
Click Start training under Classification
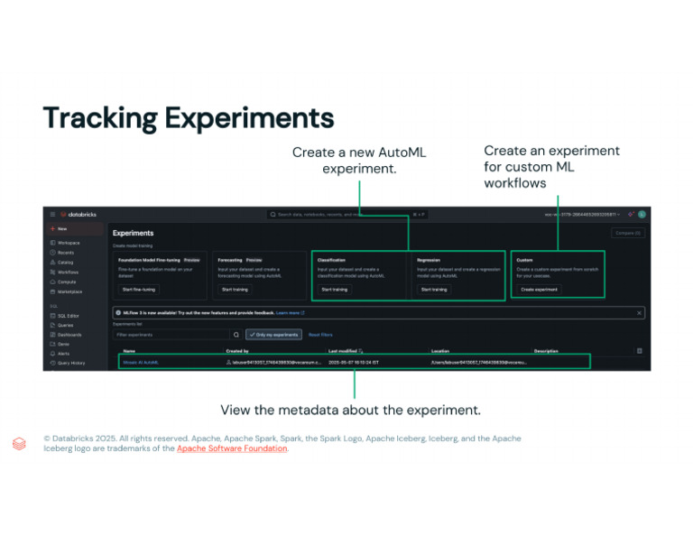click(x=335, y=290)
